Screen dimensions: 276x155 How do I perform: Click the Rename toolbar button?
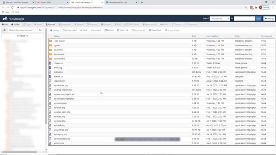click(x=106, y=25)
